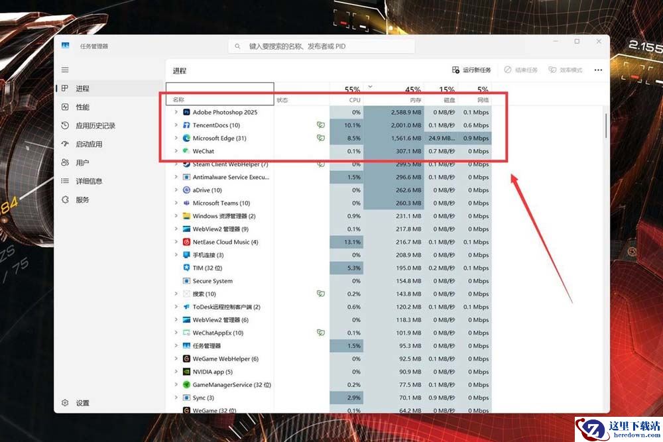This screenshot has width=663, height=442.
Task: Select the 13.1% CPU cell of NetEase
Action: pyautogui.click(x=346, y=242)
